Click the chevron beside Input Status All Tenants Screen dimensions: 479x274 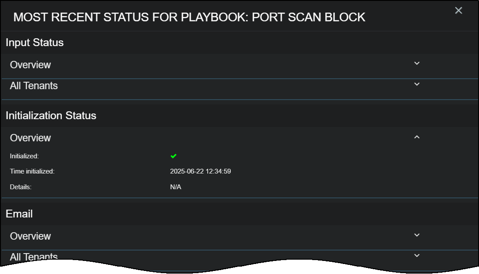tap(417, 84)
